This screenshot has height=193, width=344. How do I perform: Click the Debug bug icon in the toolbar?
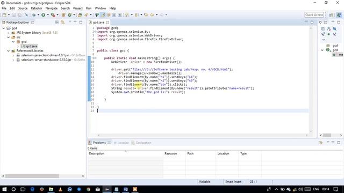[34, 15]
